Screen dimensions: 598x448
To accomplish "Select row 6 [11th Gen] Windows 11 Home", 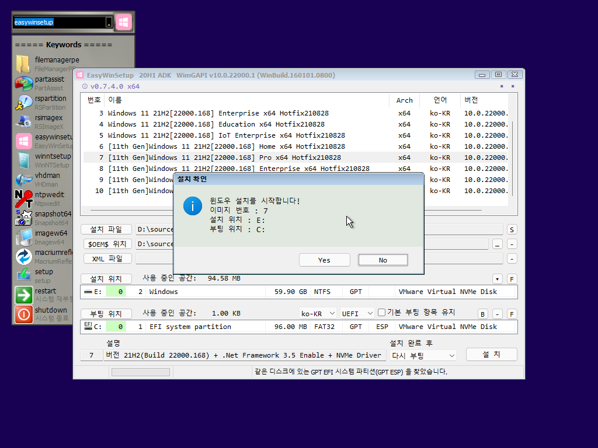I will pos(295,146).
